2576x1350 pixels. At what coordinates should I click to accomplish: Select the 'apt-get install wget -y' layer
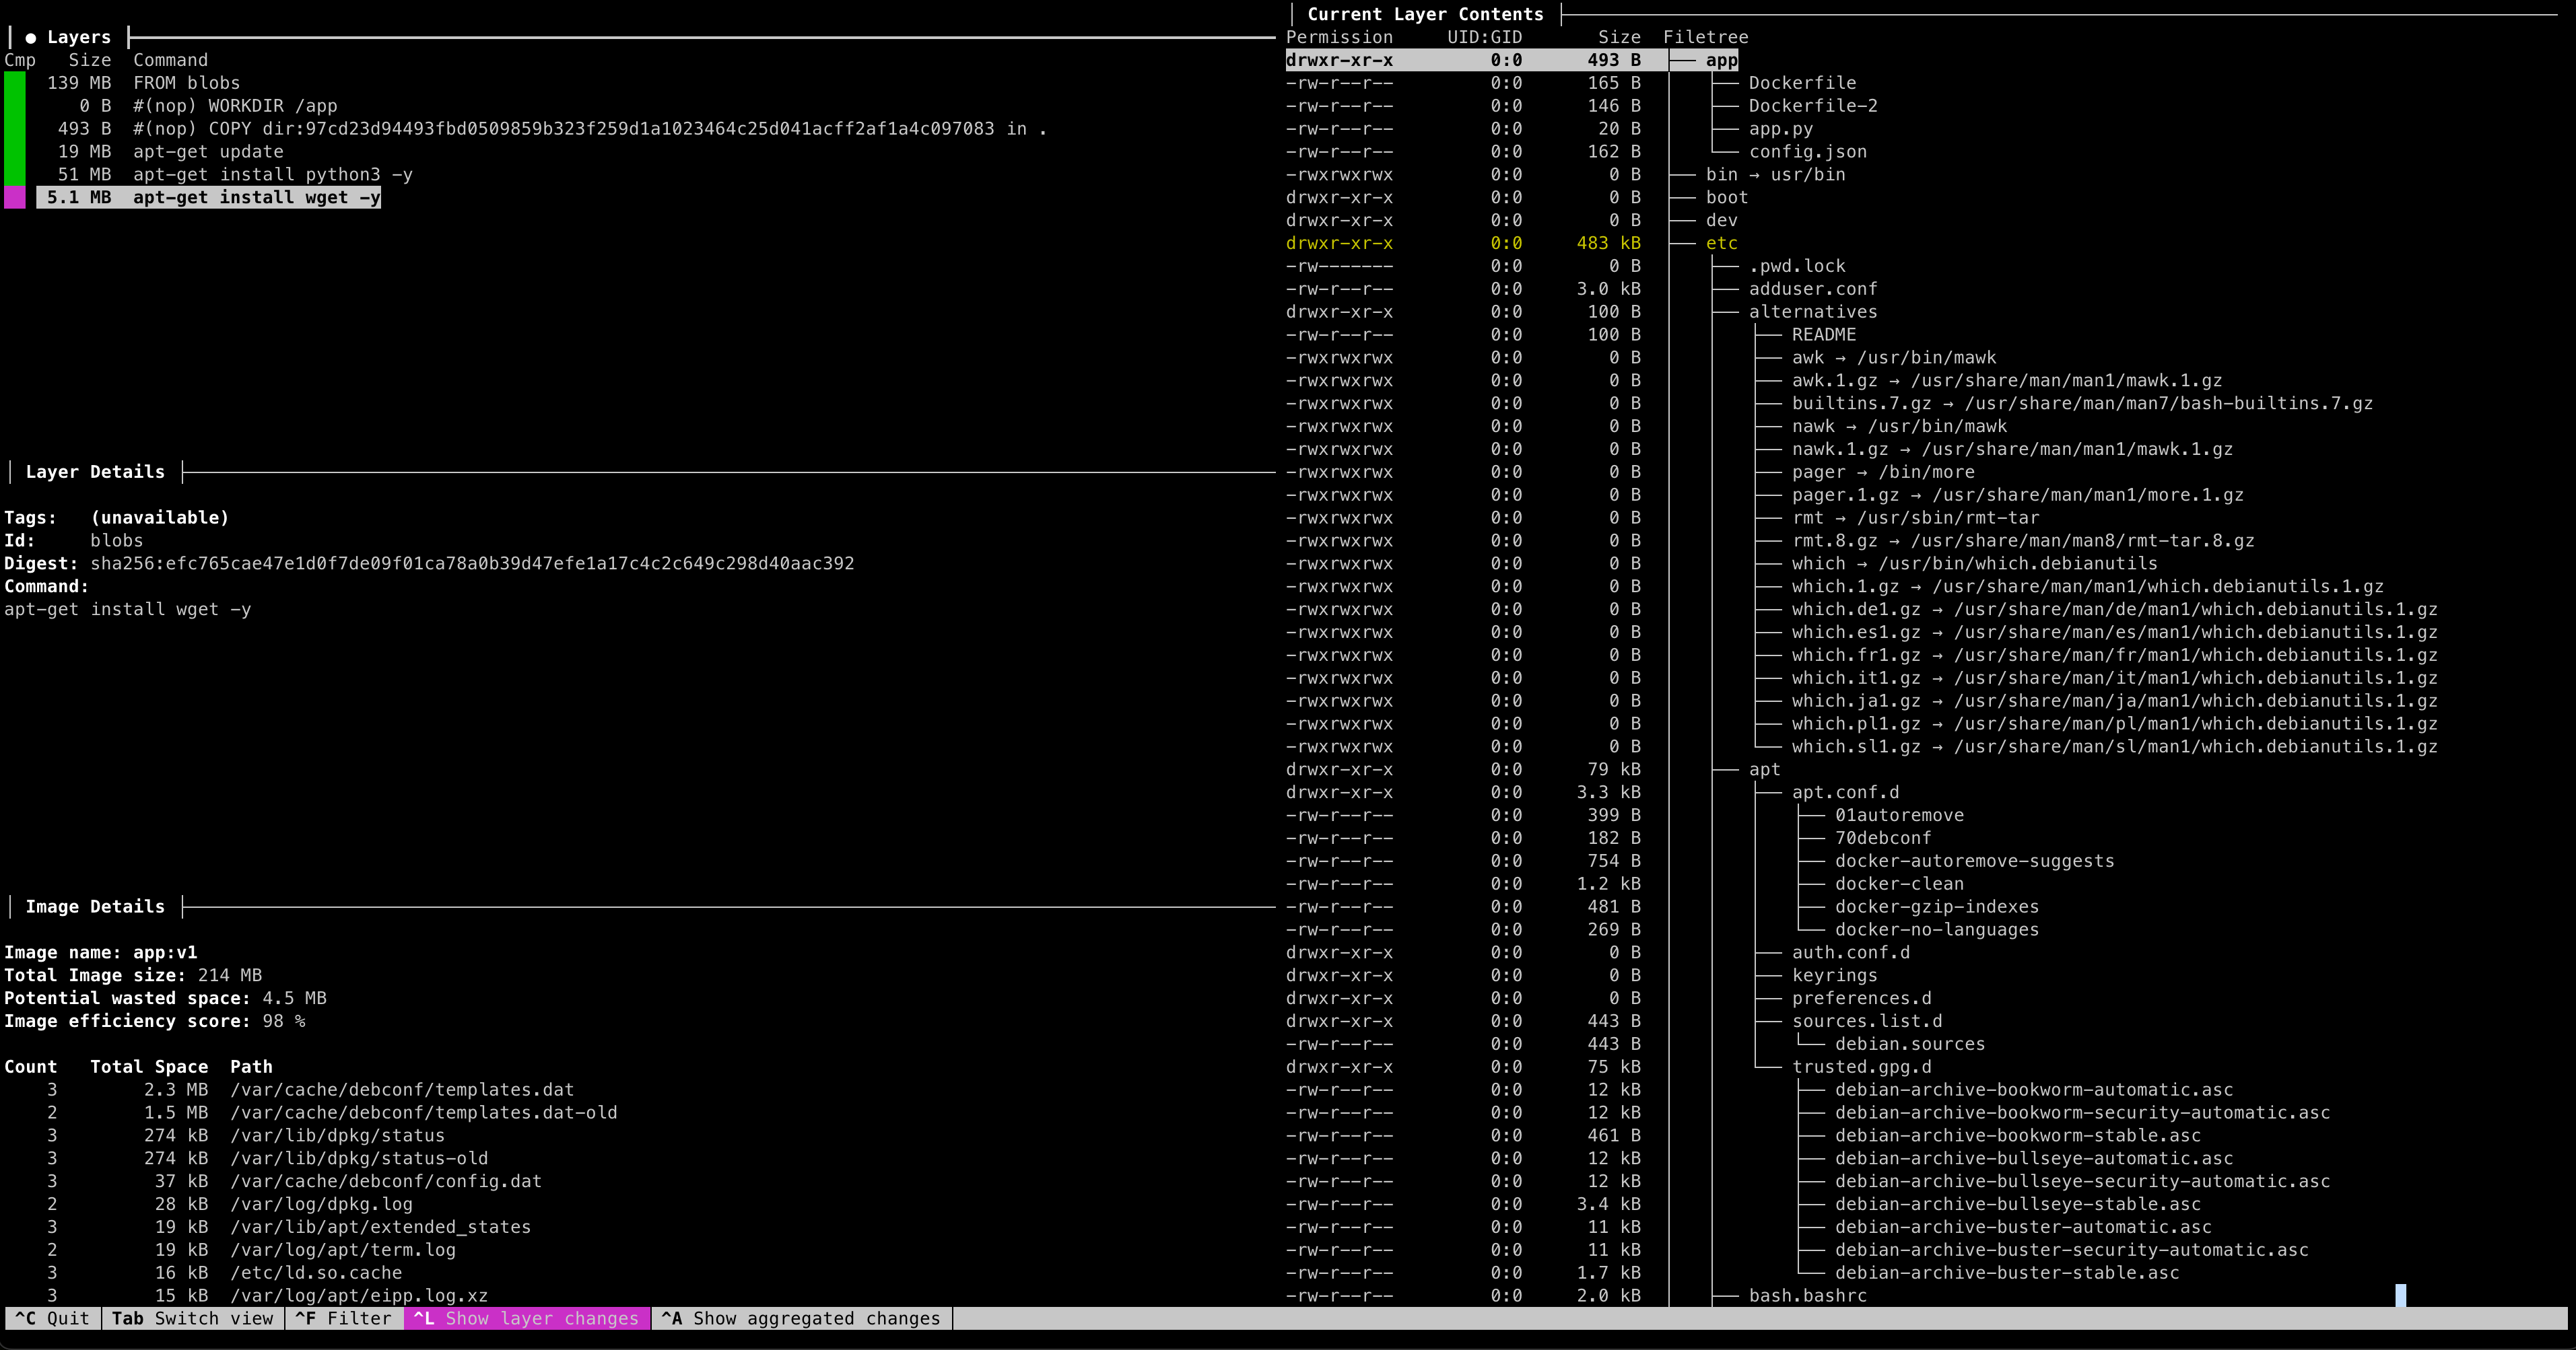tap(256, 197)
